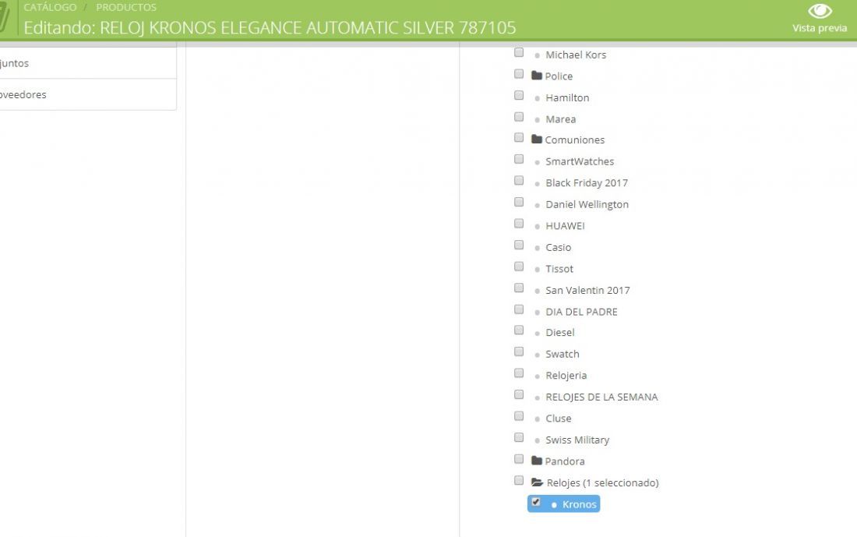This screenshot has width=857, height=537.
Task: Check the Swatch category checkbox
Action: click(x=519, y=352)
